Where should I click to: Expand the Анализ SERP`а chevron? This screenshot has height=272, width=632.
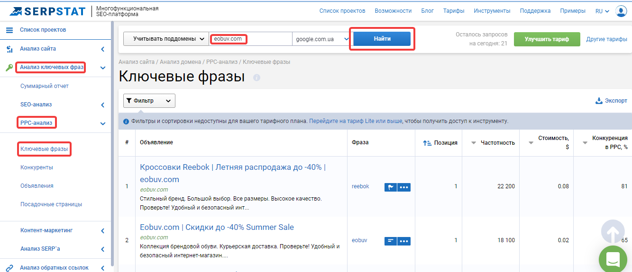coord(103,249)
